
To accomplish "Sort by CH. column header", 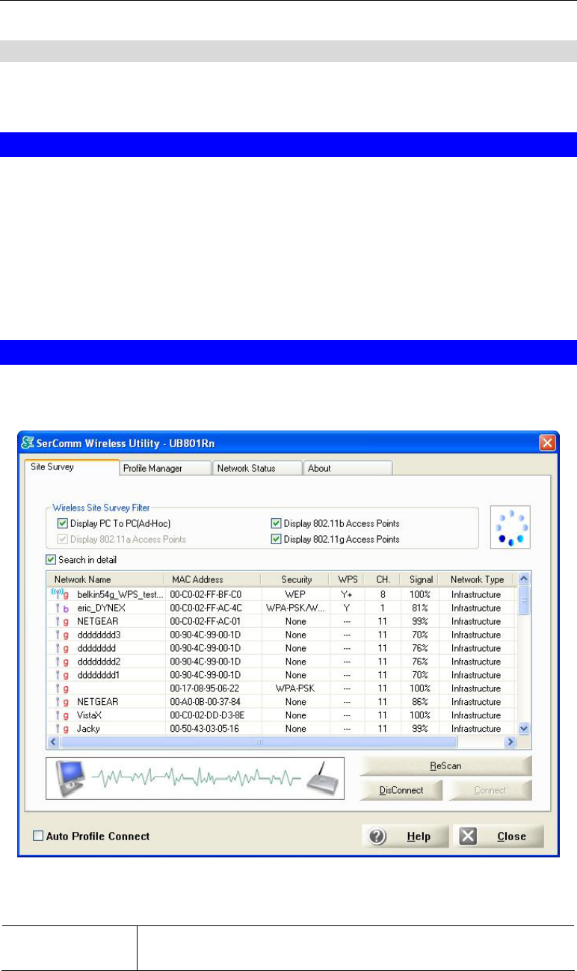I will [382, 579].
